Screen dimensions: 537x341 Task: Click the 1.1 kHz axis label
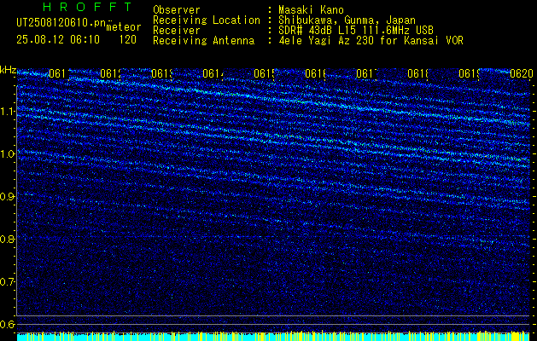(x=8, y=112)
